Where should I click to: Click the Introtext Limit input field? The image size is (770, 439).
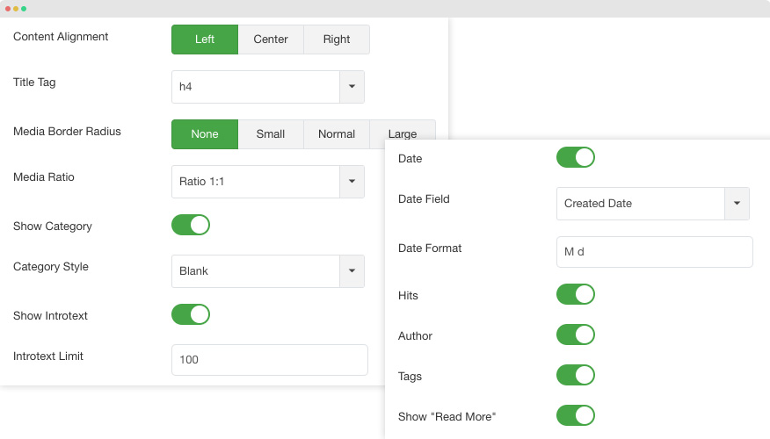270,359
